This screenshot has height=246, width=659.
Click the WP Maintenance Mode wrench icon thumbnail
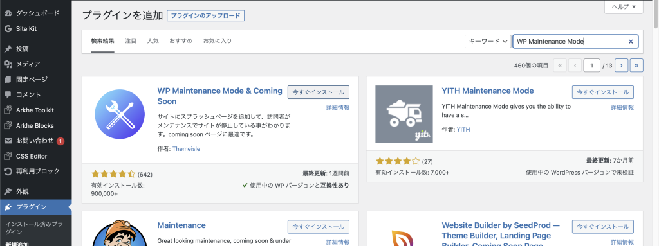pyautogui.click(x=120, y=114)
